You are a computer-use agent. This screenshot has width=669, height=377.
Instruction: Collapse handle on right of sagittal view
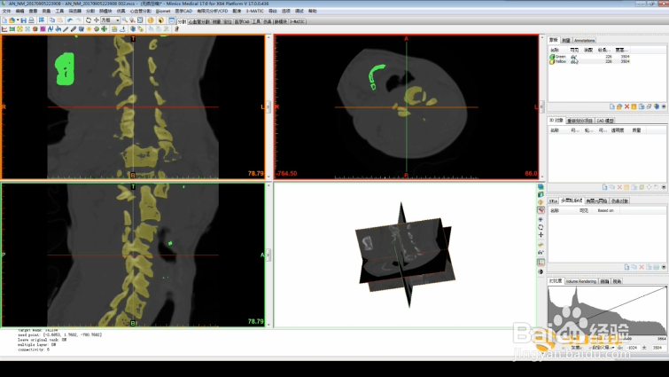click(268, 255)
